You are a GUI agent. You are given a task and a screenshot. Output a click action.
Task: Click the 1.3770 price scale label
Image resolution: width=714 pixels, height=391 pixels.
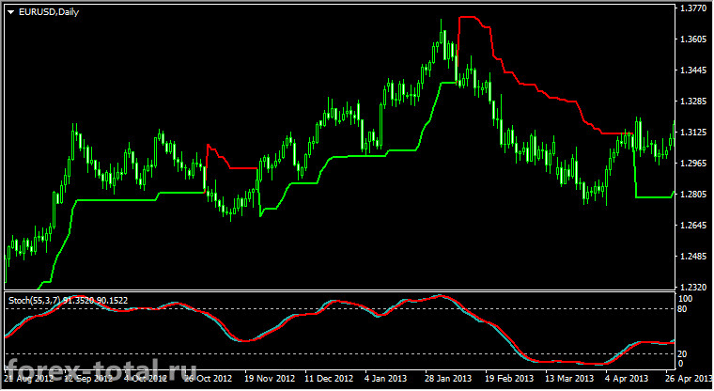point(692,8)
